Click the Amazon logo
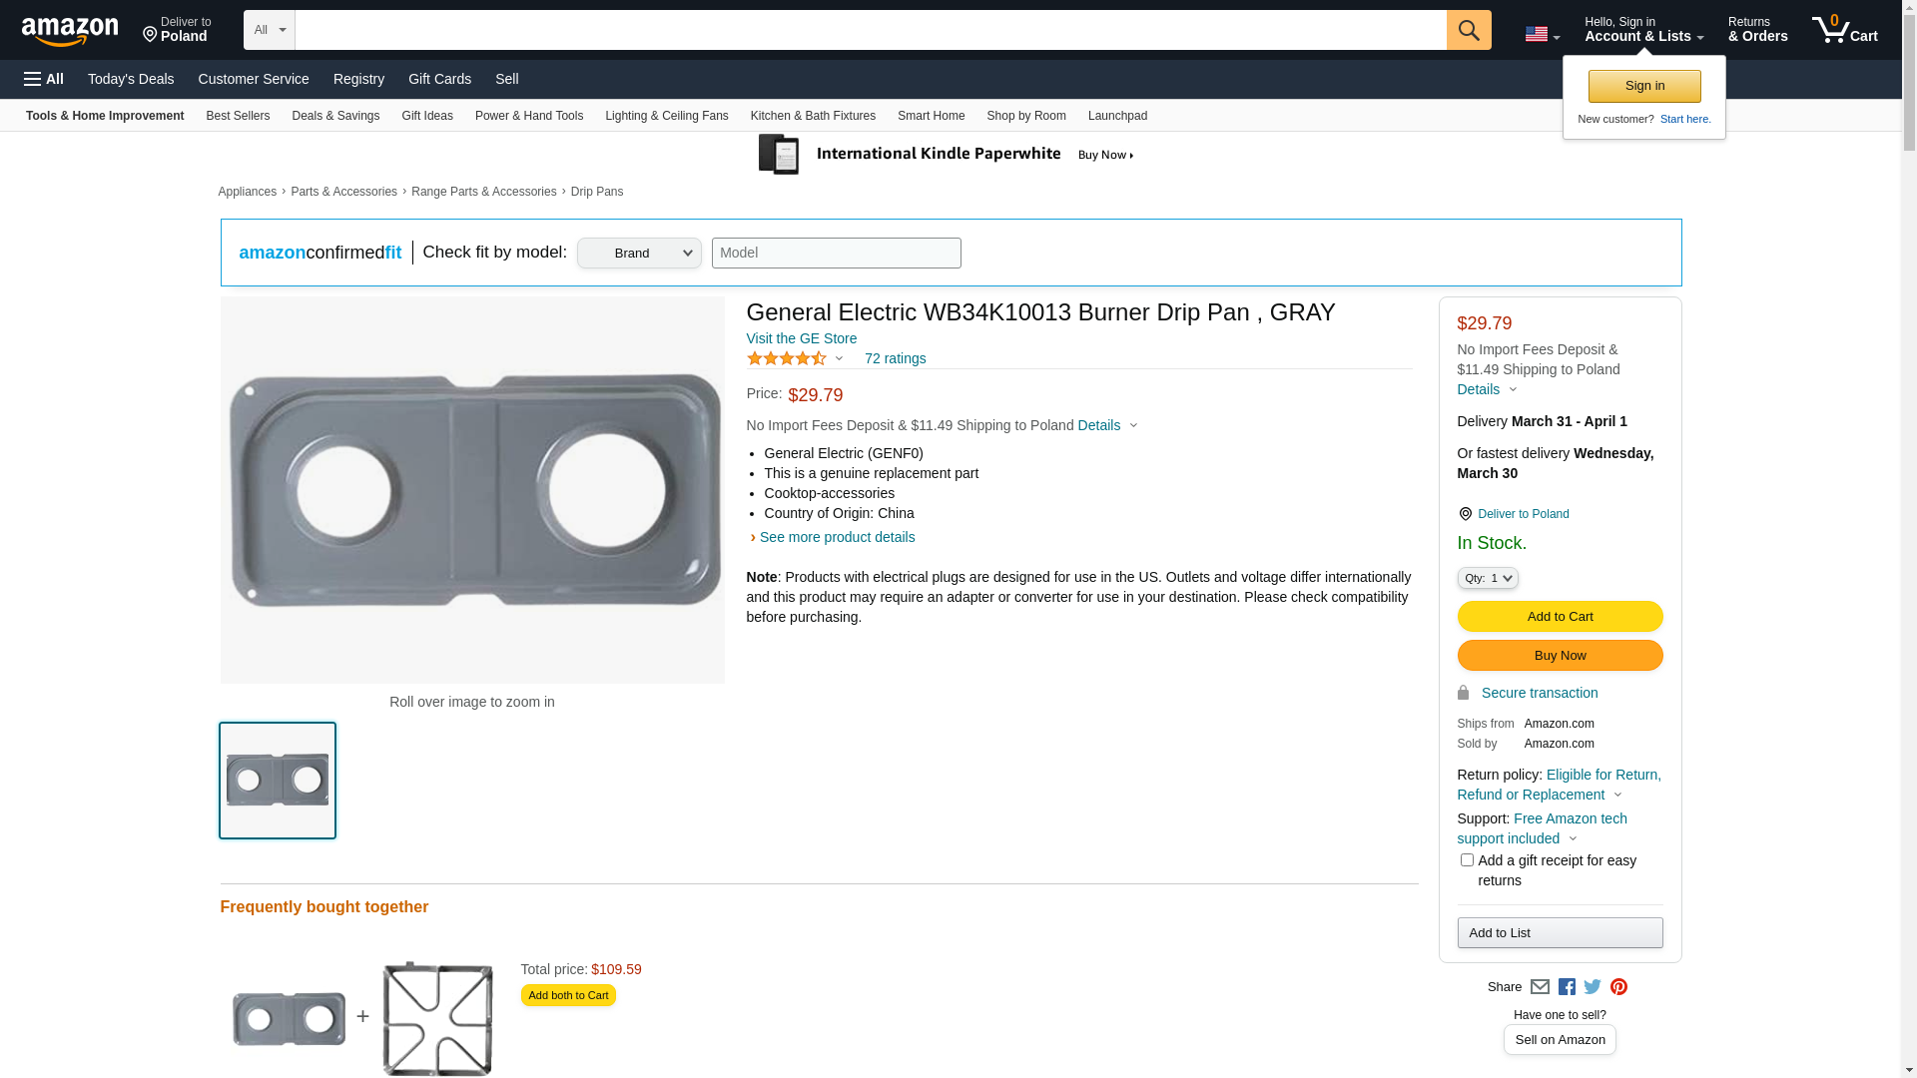This screenshot has width=1917, height=1078. click(x=70, y=31)
